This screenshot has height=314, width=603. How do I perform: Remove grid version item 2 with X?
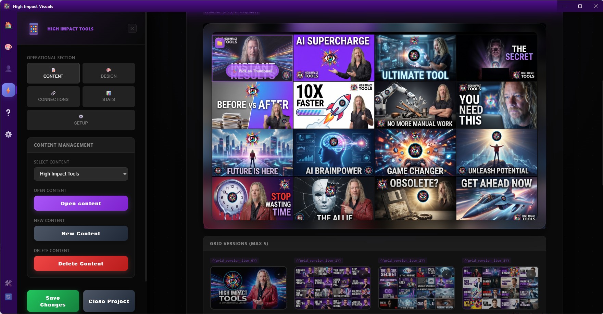[x=447, y=274]
